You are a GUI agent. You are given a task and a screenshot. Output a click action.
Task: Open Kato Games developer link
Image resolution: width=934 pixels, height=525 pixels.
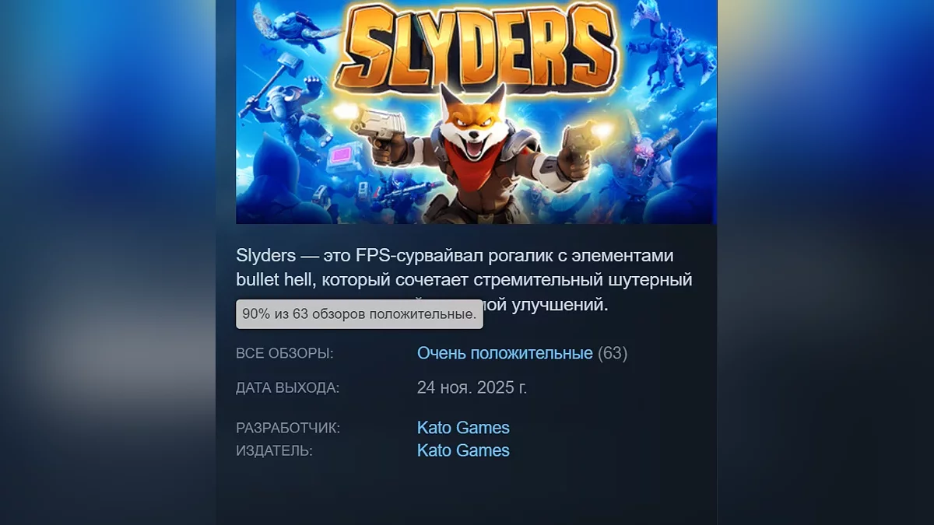[x=463, y=428]
